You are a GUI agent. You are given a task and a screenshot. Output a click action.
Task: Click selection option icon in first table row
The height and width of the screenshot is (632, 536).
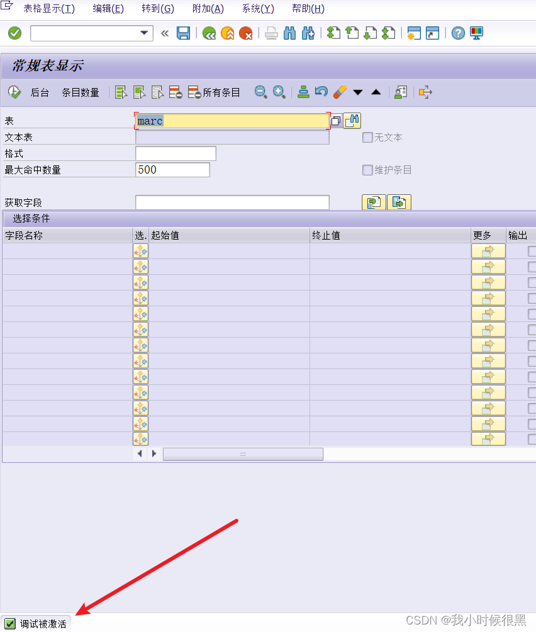coord(141,251)
